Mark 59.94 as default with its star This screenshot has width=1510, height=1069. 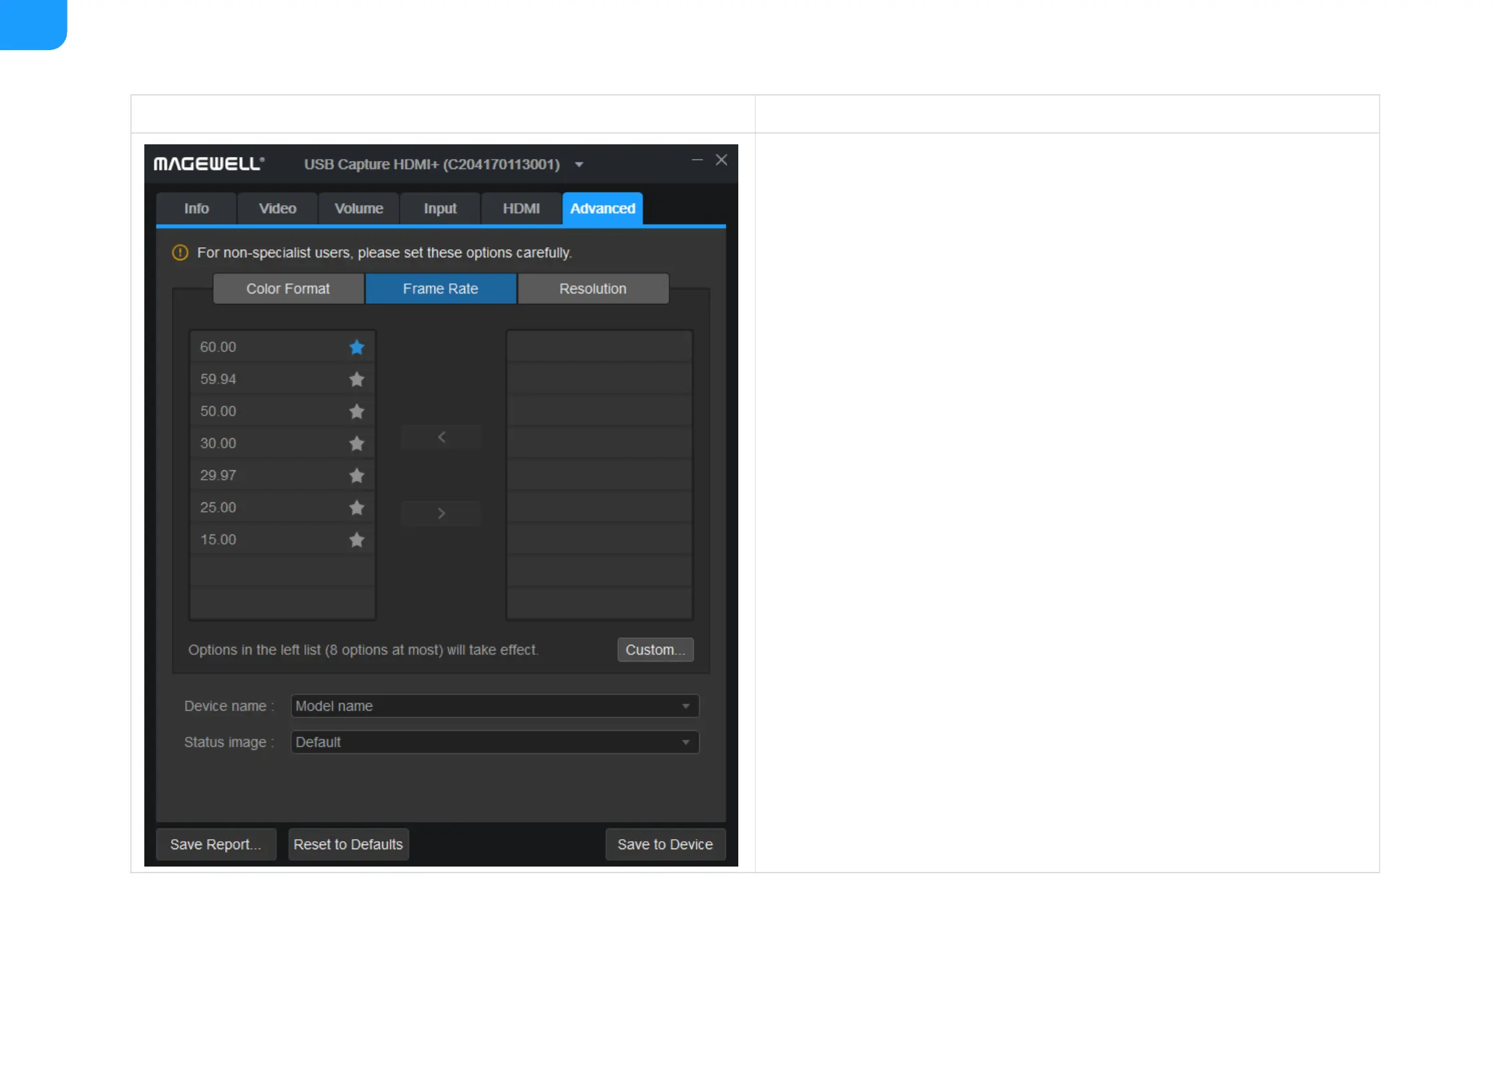coord(357,379)
